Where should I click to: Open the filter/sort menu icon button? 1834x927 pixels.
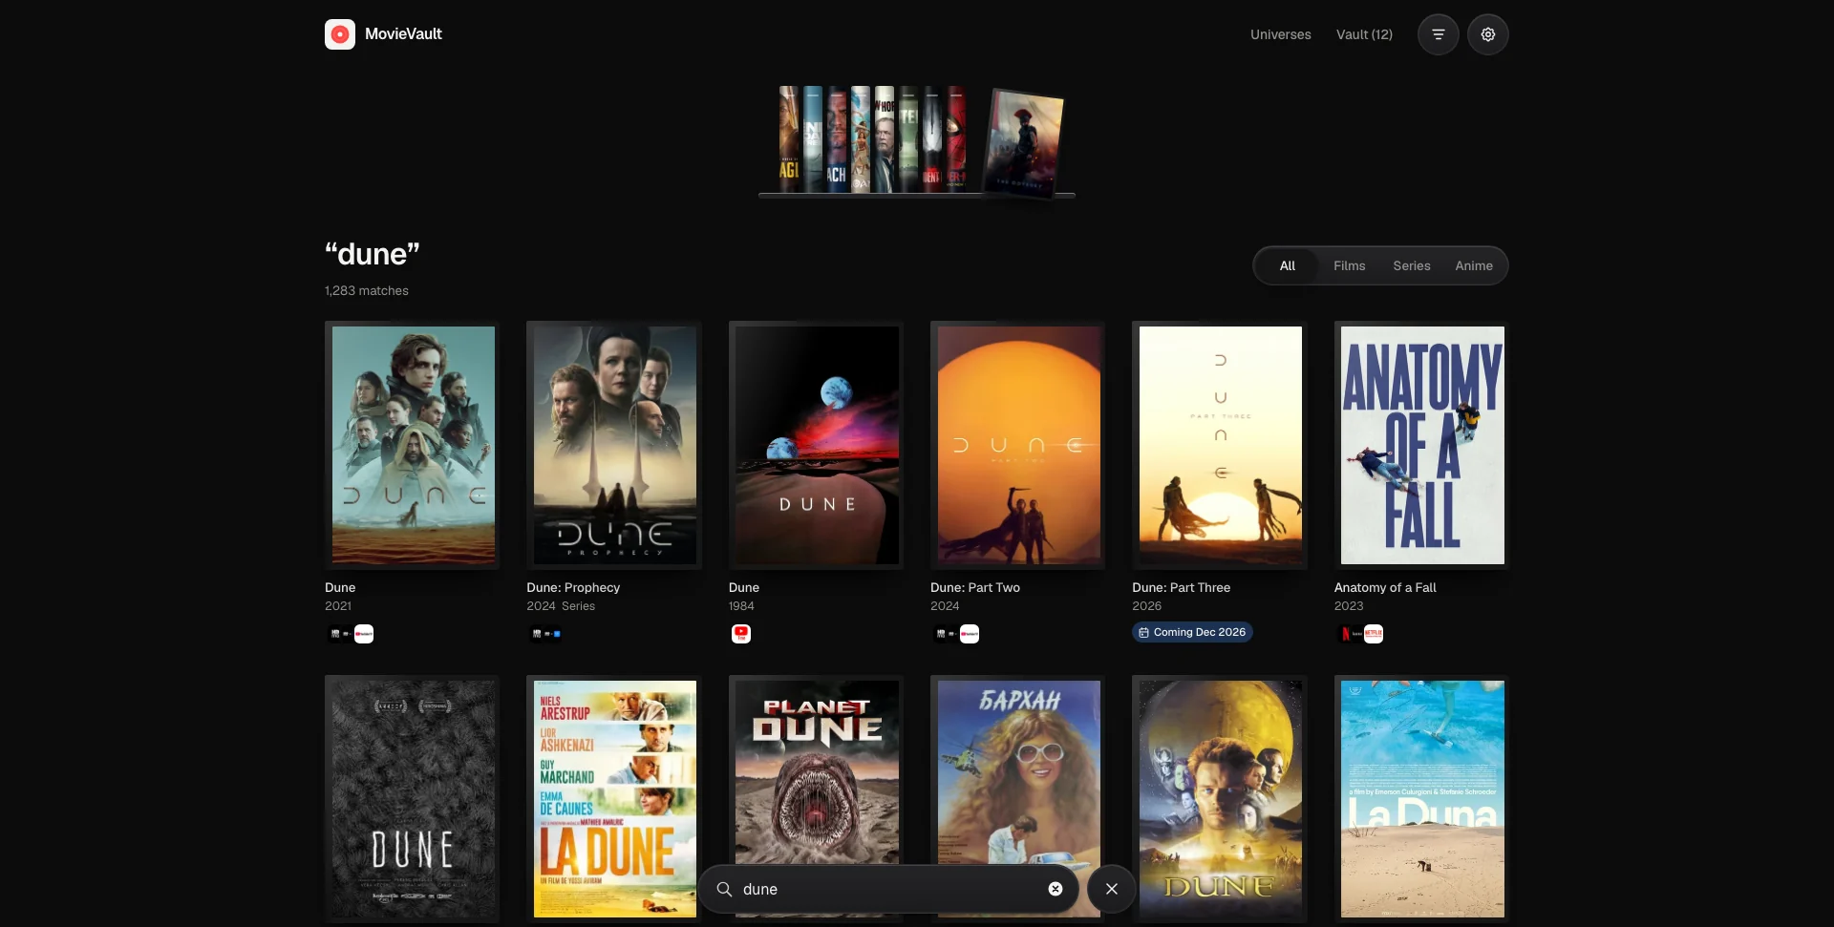point(1438,34)
